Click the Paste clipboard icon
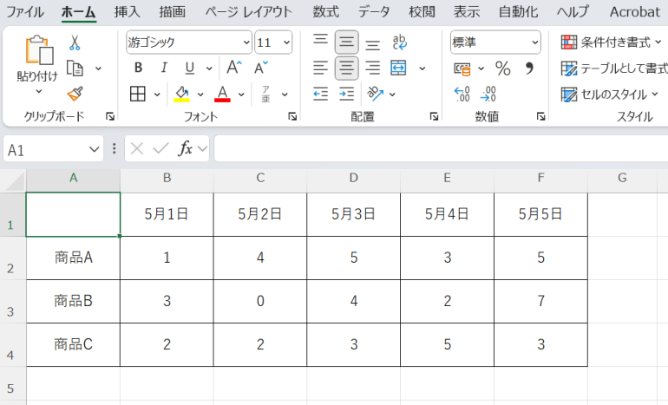The image size is (668, 405). (39, 50)
